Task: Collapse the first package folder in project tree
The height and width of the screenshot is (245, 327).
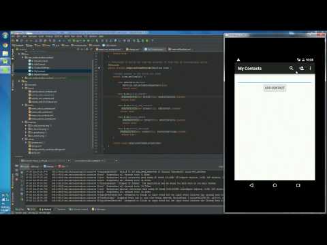Action: [x=22, y=57]
